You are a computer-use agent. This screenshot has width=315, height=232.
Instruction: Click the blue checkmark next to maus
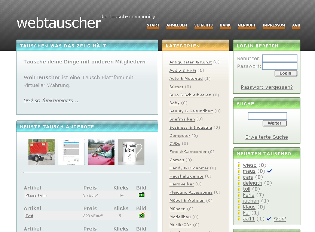coord(270,171)
